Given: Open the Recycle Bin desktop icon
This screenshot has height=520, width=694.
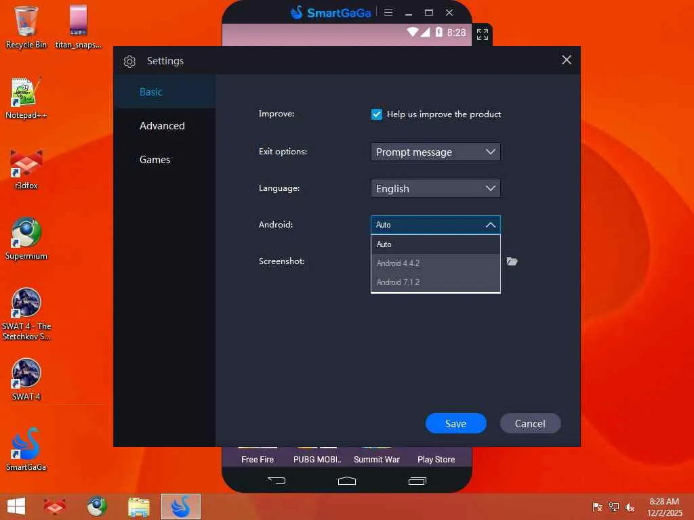Looking at the screenshot, I should tap(26, 26).
